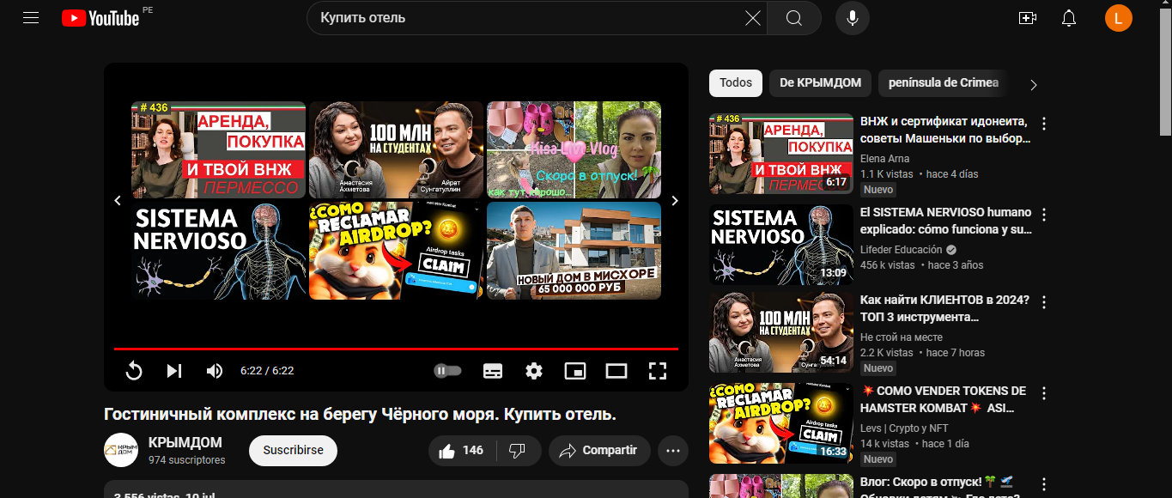This screenshot has width=1172, height=498.
Task: Open more options for Влог: Скоро в отпуск
Action: point(1044,483)
